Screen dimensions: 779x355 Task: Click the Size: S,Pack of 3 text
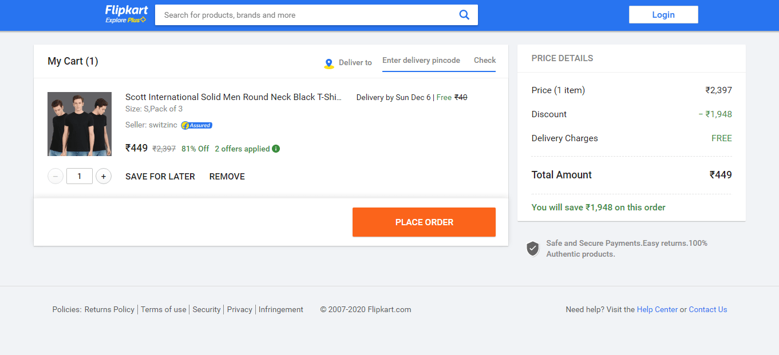(154, 109)
